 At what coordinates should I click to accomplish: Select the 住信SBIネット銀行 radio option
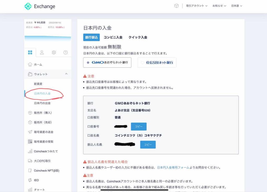[x=157, y=62]
